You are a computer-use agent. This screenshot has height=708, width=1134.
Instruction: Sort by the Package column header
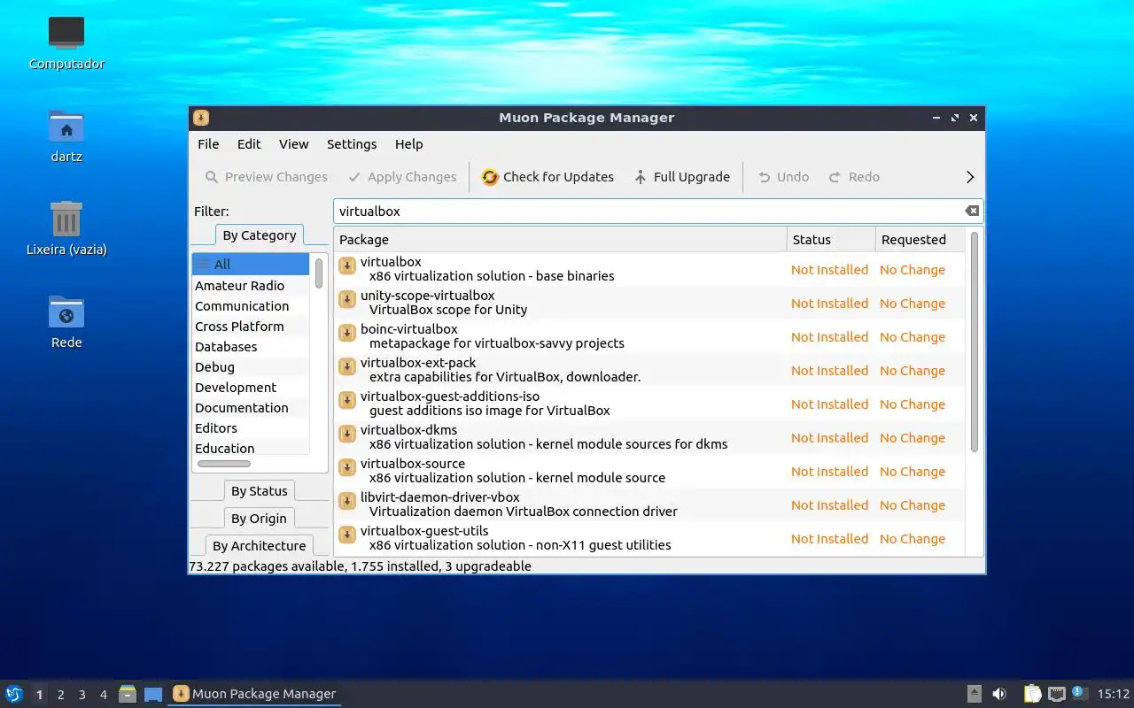[560, 240]
